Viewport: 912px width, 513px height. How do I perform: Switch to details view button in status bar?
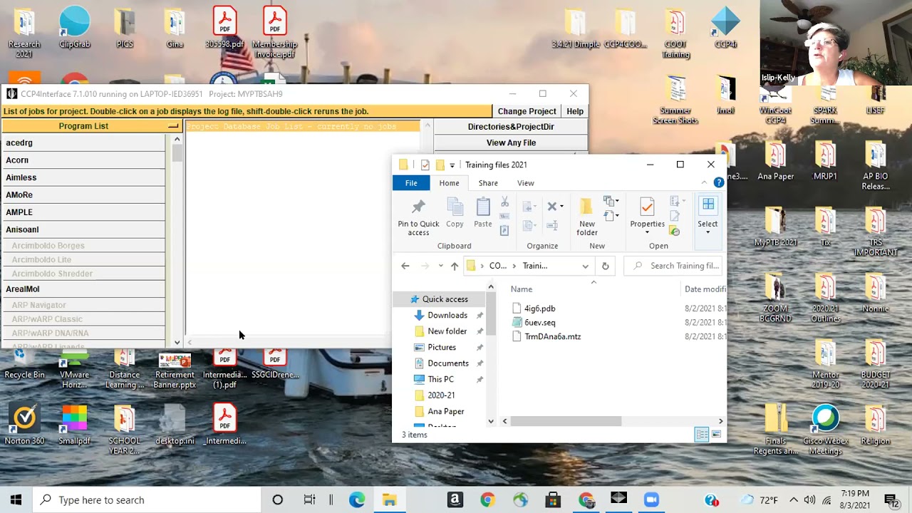[702, 435]
